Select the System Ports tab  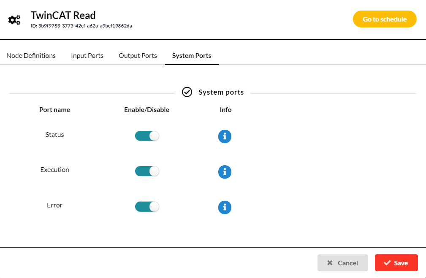[192, 55]
